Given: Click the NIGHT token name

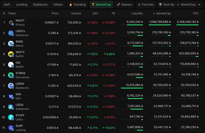Looking at the screenshot, I should [20, 20].
